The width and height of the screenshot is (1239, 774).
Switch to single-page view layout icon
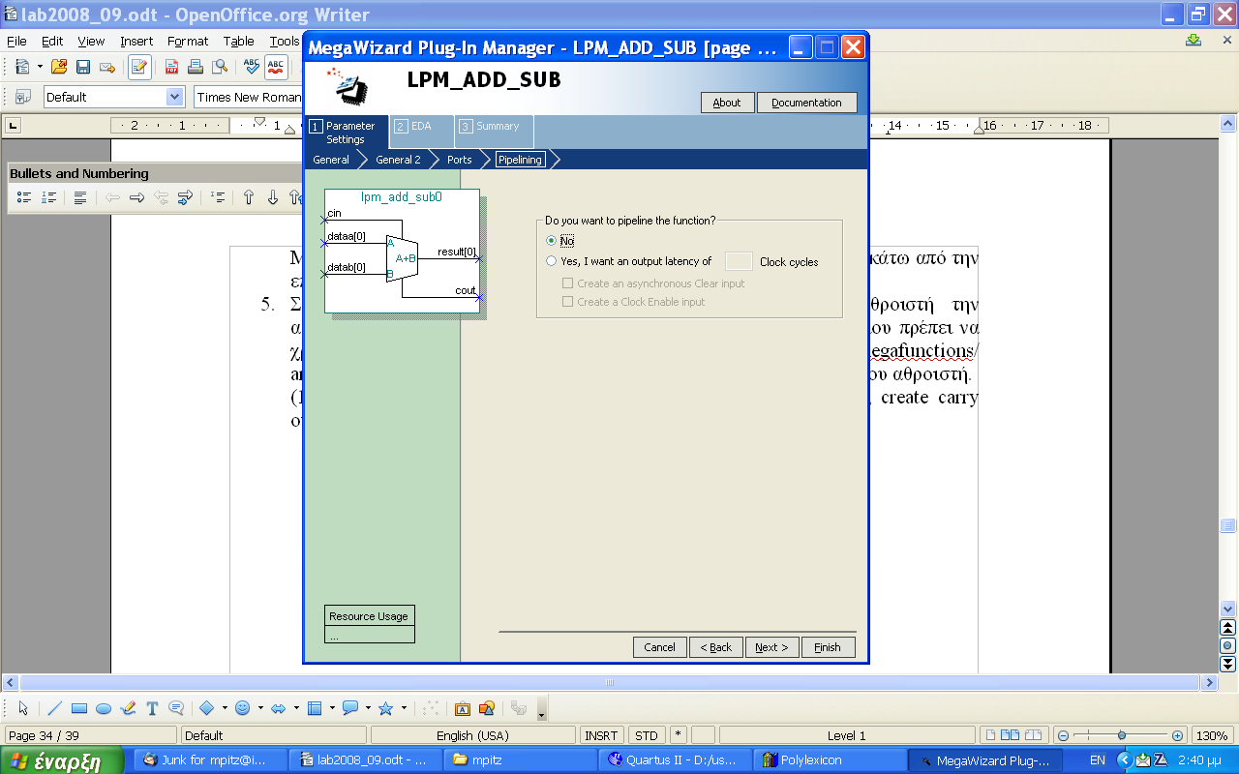pyautogui.click(x=990, y=735)
